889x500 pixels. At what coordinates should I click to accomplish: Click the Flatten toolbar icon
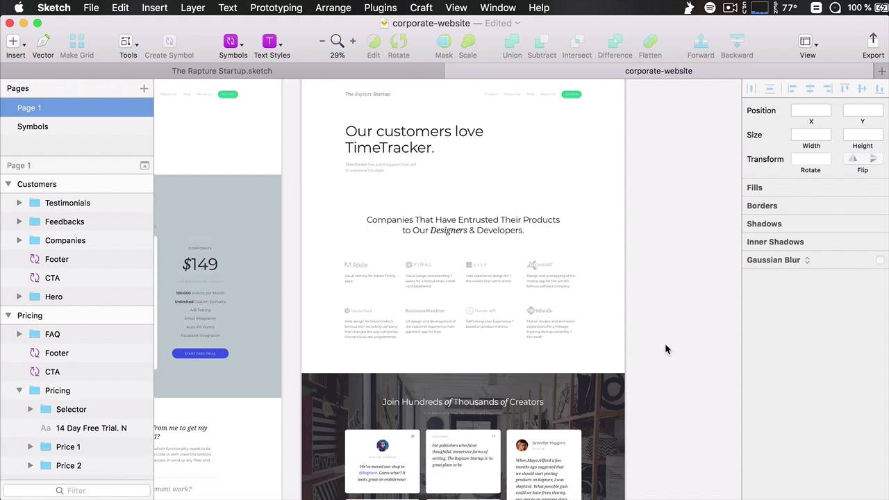(x=650, y=42)
